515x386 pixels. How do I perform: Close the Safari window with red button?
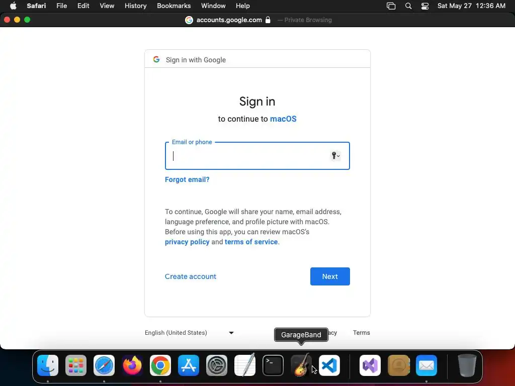click(7, 20)
